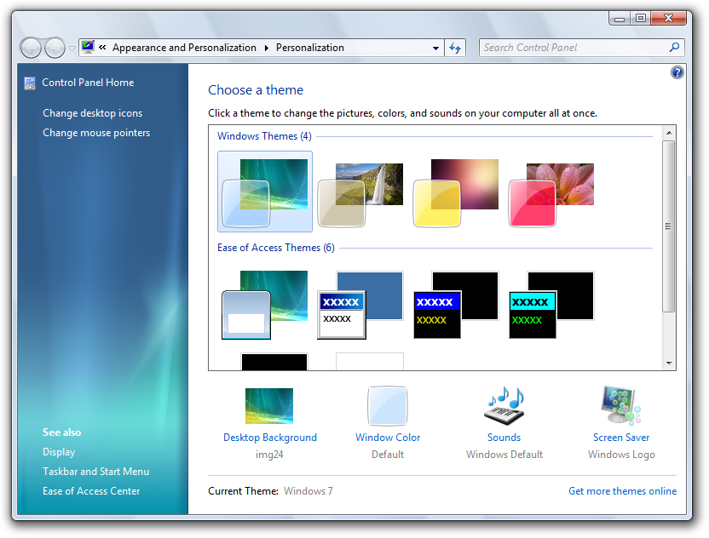Viewport: 709px width, 538px height.
Task: Open recent pages dropdown arrow
Action: point(72,49)
